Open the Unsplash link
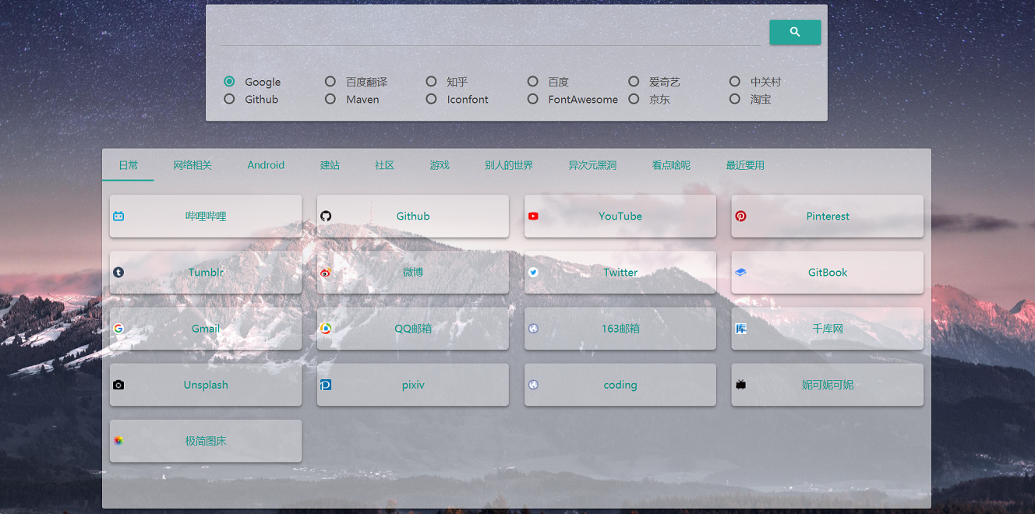The height and width of the screenshot is (514, 1035). (206, 384)
